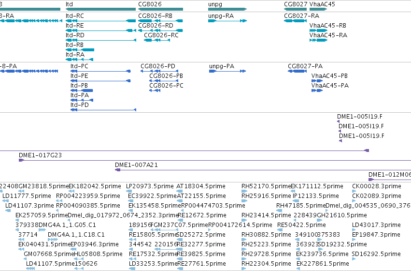This screenshot has width=411, height=271.
Task: Click the LP20973.5prime EST label
Action: [x=150, y=186]
